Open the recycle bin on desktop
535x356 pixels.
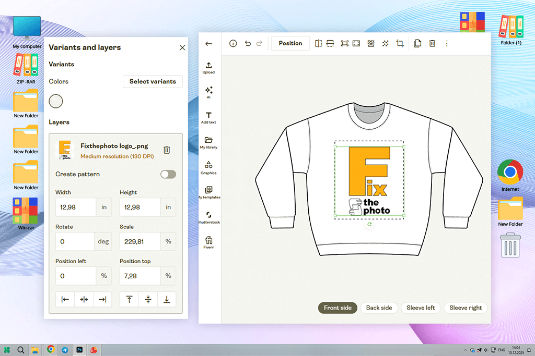(510, 245)
